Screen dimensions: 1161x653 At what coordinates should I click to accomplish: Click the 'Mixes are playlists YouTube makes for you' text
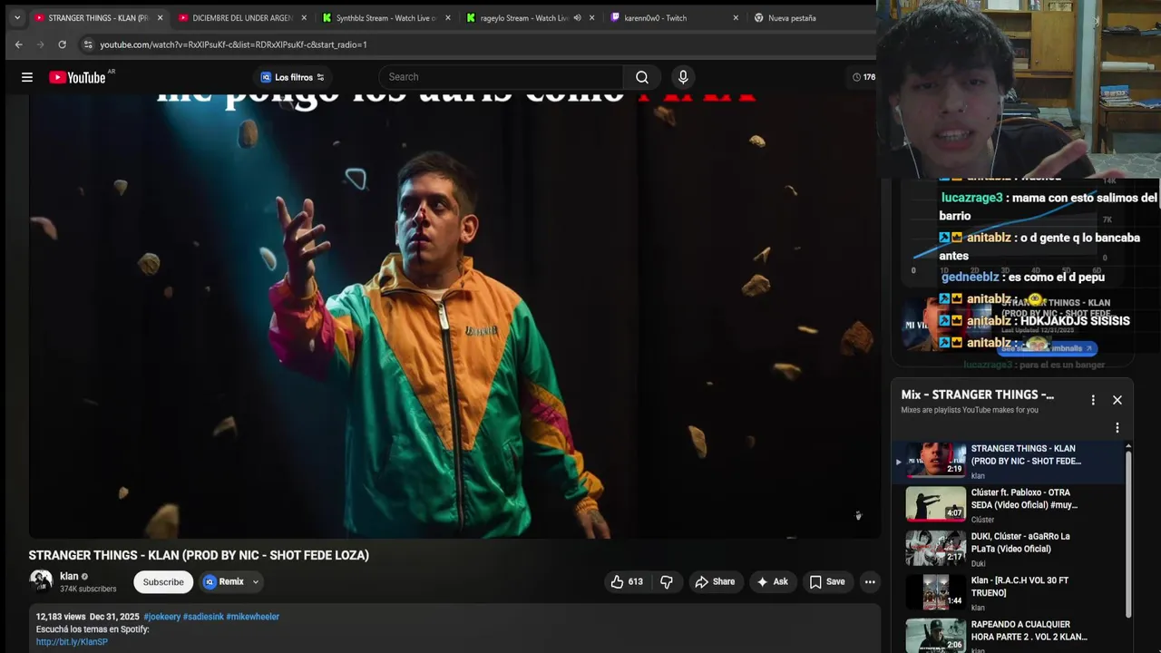[970, 410]
